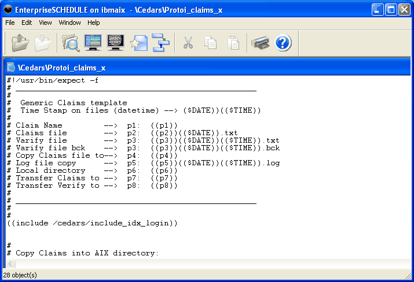
Task: Maximize the EnterpriseSCHEDULE window
Action: coord(391,10)
